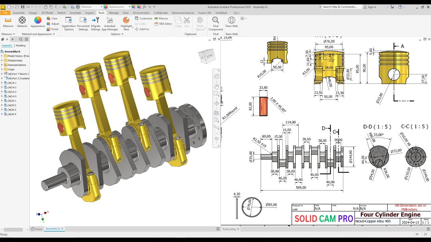Open Team Web
Screen dimensions: 431x242
tap(231, 23)
